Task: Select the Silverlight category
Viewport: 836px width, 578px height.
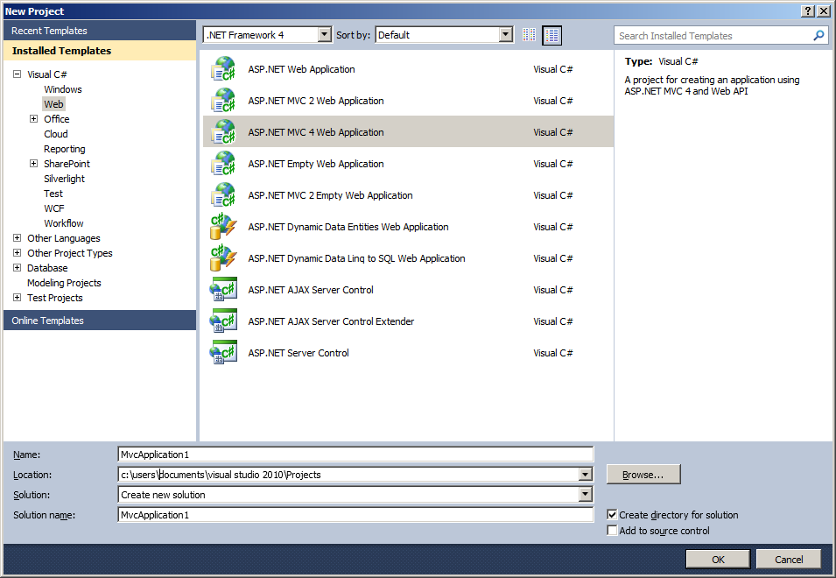Action: coord(65,179)
